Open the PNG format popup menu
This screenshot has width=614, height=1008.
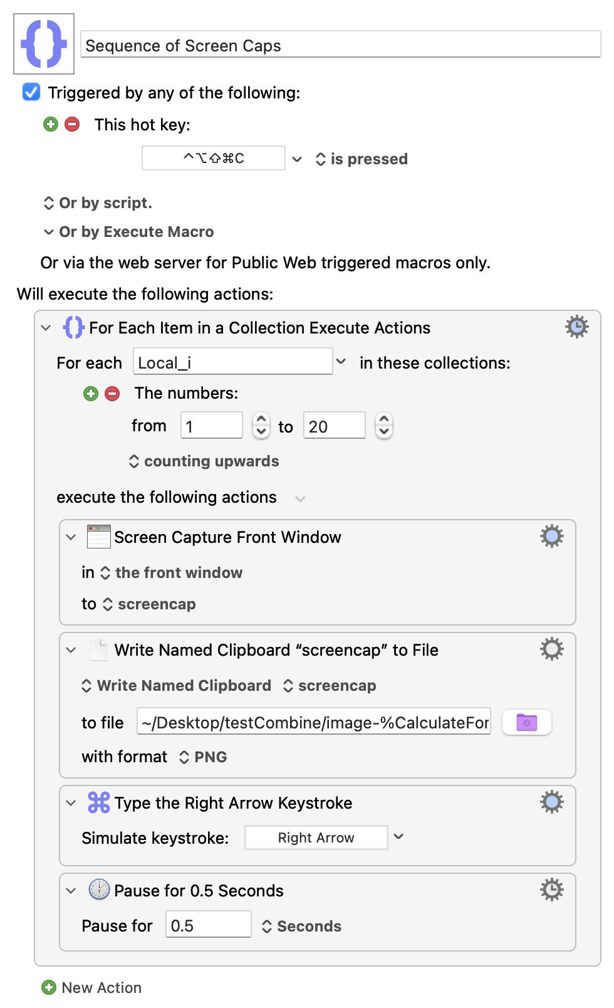[203, 757]
